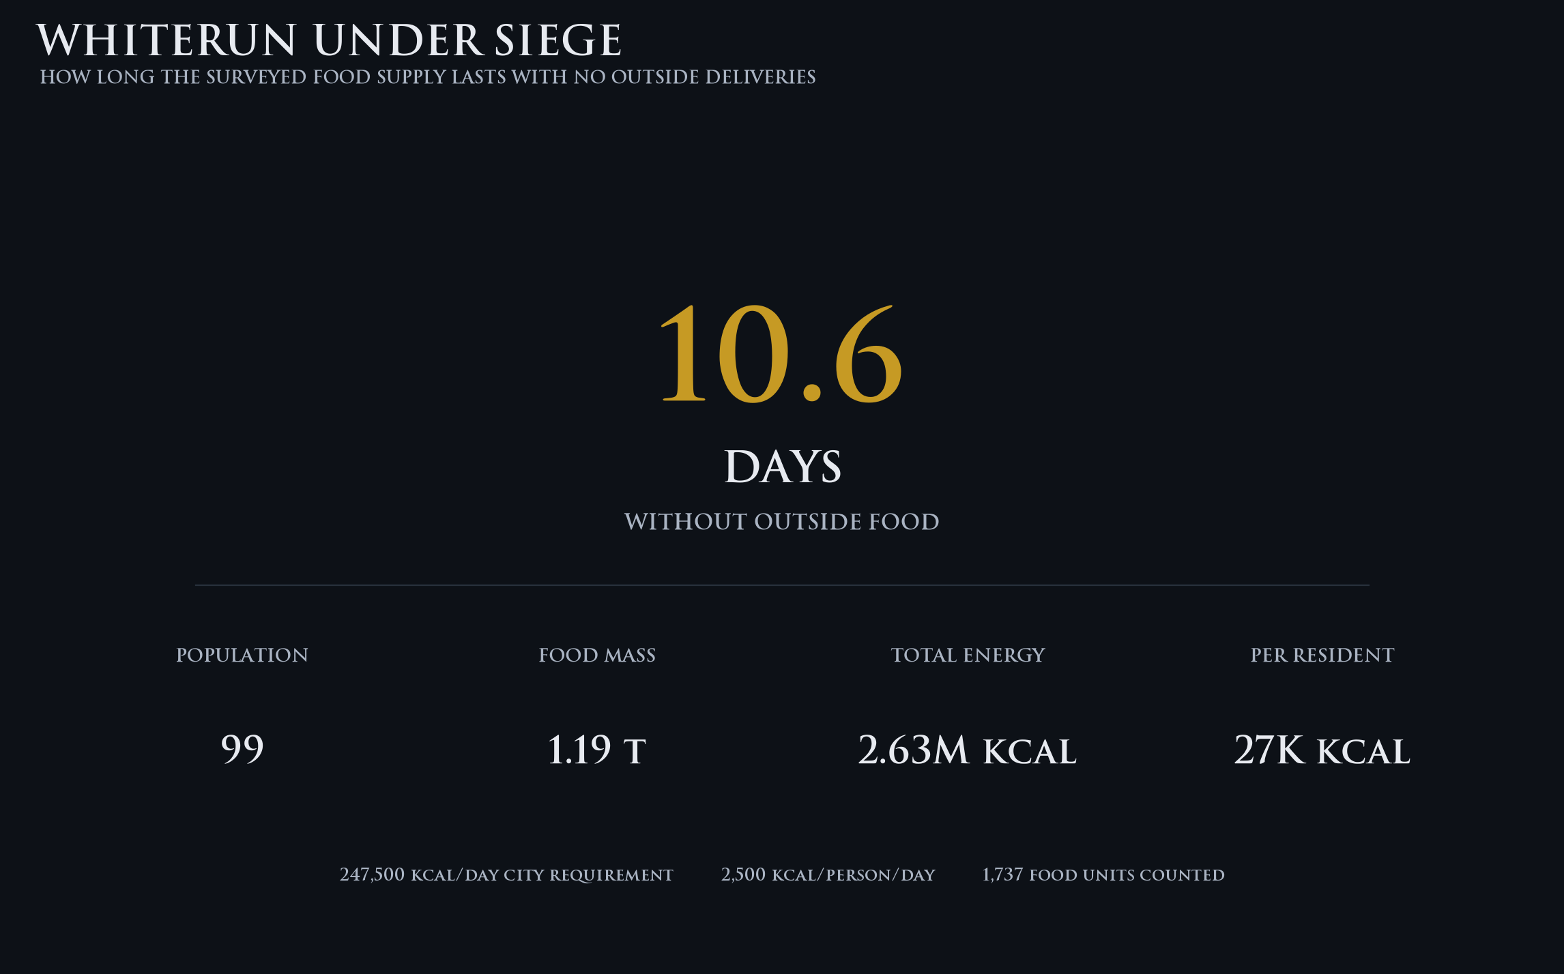This screenshot has height=974, width=1564.
Task: Click the subtitle about surveyed food supply
Action: pos(428,77)
